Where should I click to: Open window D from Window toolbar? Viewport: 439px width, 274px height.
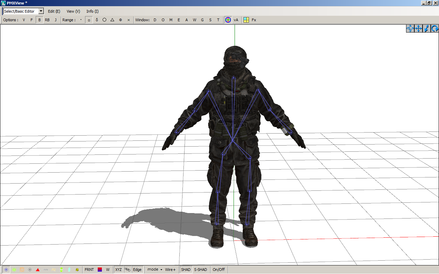tap(155, 20)
